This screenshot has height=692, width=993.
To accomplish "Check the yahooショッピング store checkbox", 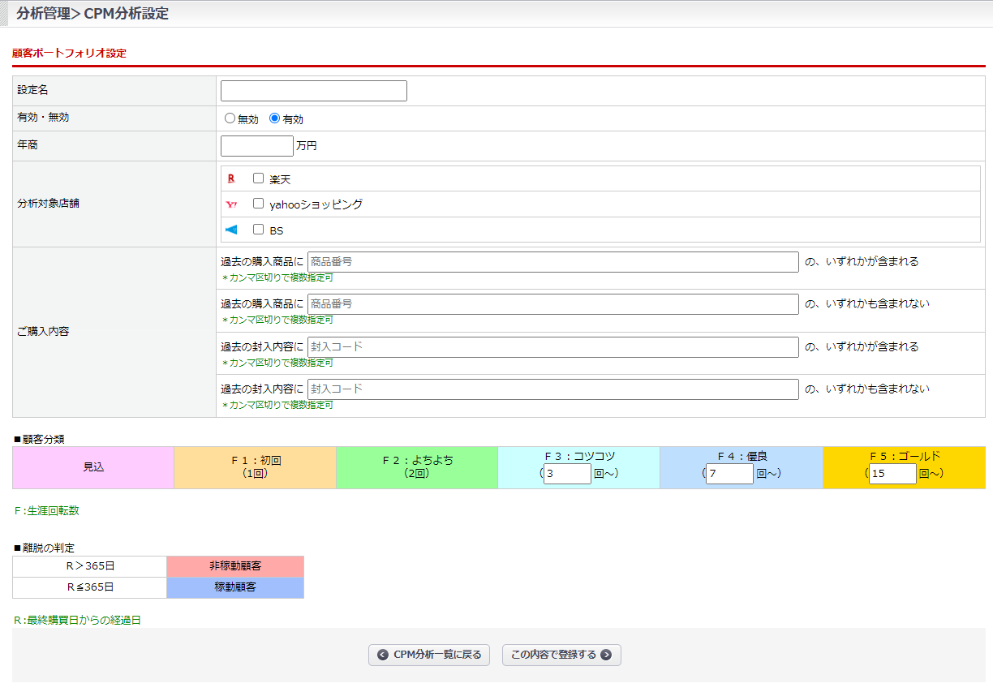I will click(x=259, y=204).
